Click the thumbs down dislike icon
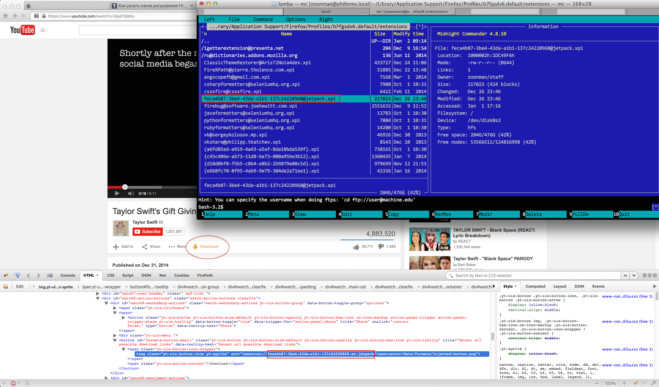The image size is (659, 387). coord(381,246)
